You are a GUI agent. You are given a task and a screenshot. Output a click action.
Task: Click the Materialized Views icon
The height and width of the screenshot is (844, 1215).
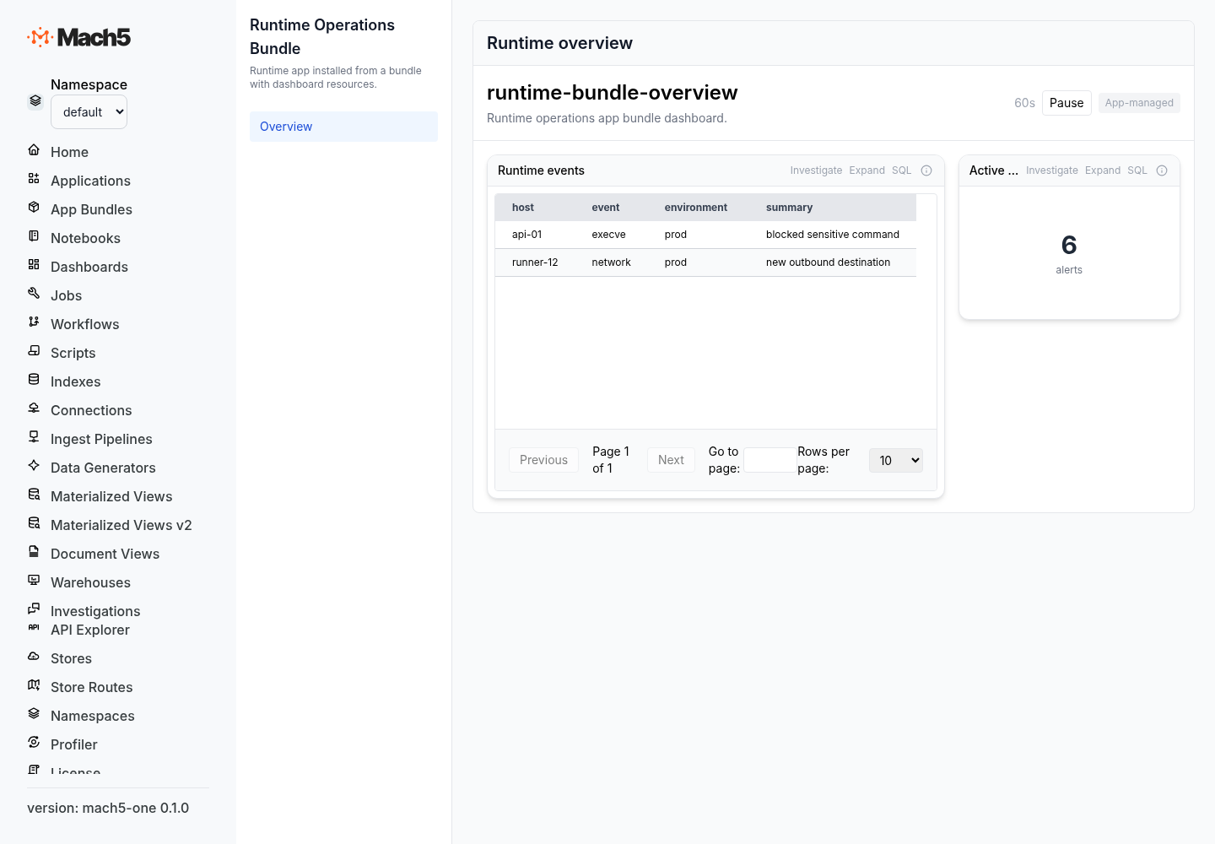tap(34, 495)
